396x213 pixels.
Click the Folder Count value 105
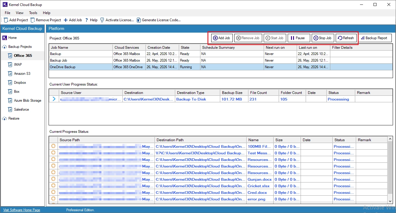tap(284, 99)
